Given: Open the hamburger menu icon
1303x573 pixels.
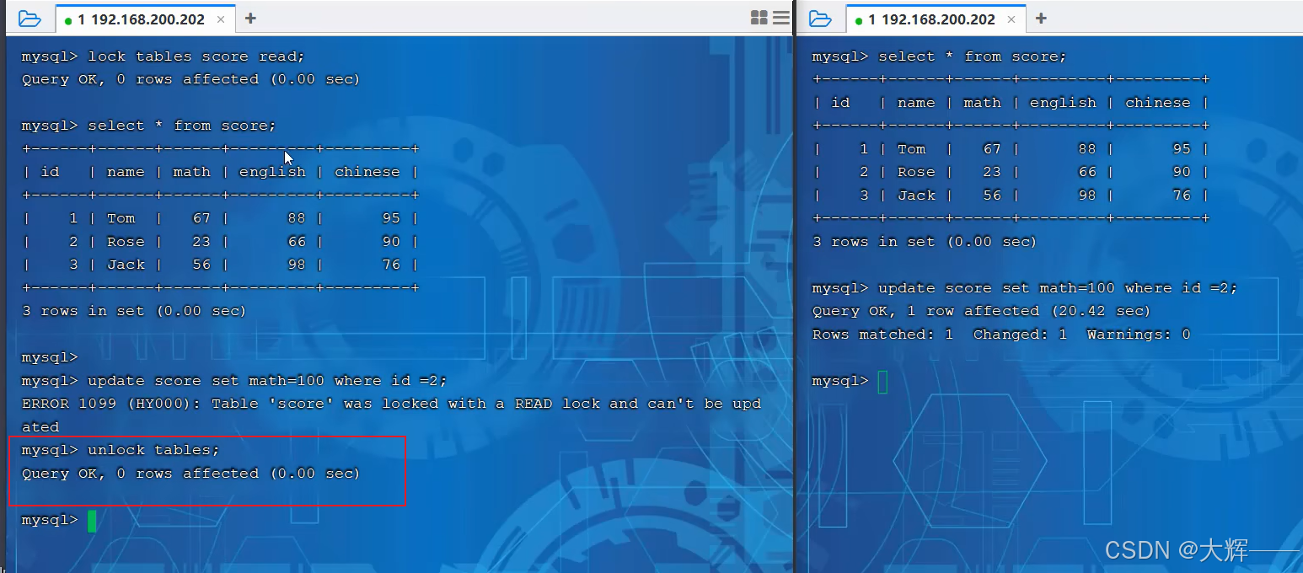Looking at the screenshot, I should (781, 18).
